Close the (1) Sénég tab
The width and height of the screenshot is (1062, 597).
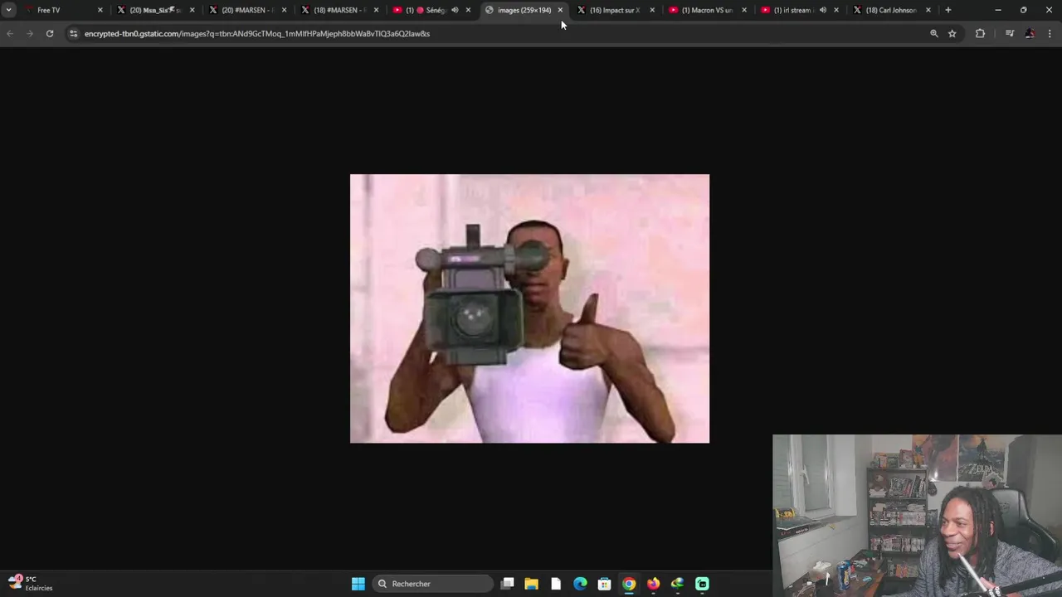tap(468, 10)
